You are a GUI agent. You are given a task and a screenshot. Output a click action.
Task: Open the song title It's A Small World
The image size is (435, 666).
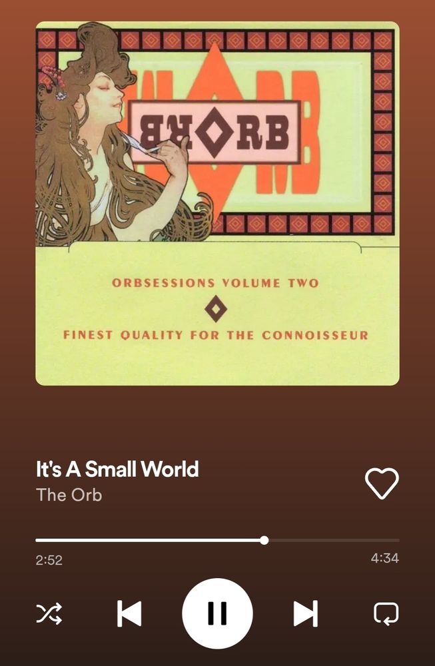tap(117, 470)
